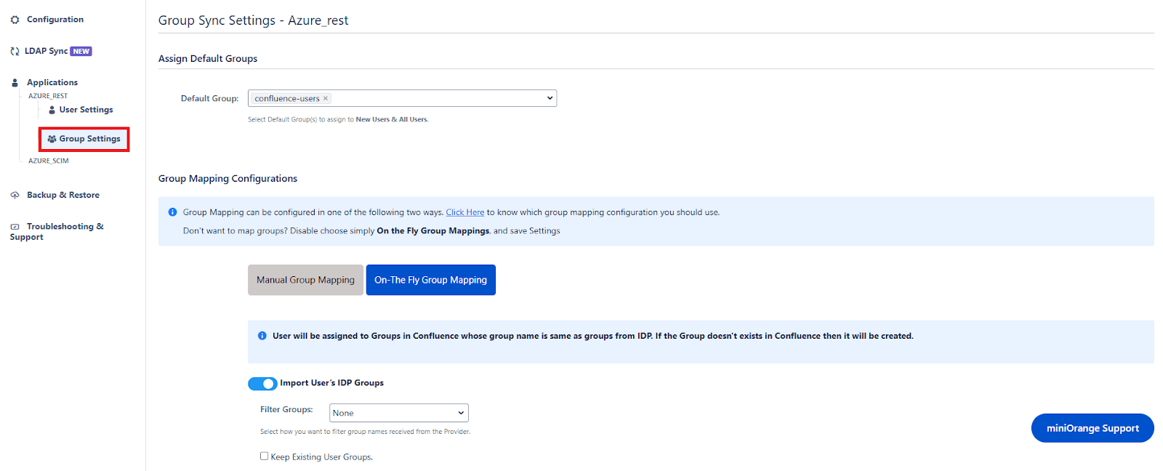Toggle Import User's IDP Groups switch
The height and width of the screenshot is (471, 1163).
[x=262, y=383]
